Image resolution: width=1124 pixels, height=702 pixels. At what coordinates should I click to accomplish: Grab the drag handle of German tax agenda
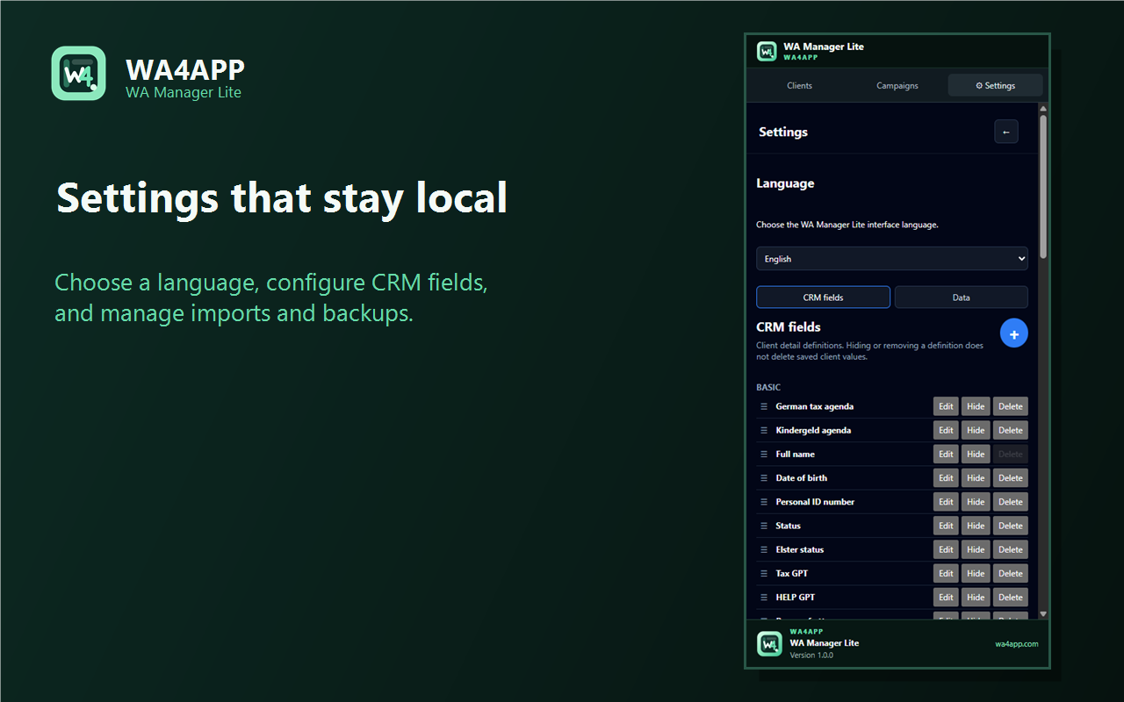pyautogui.click(x=764, y=406)
